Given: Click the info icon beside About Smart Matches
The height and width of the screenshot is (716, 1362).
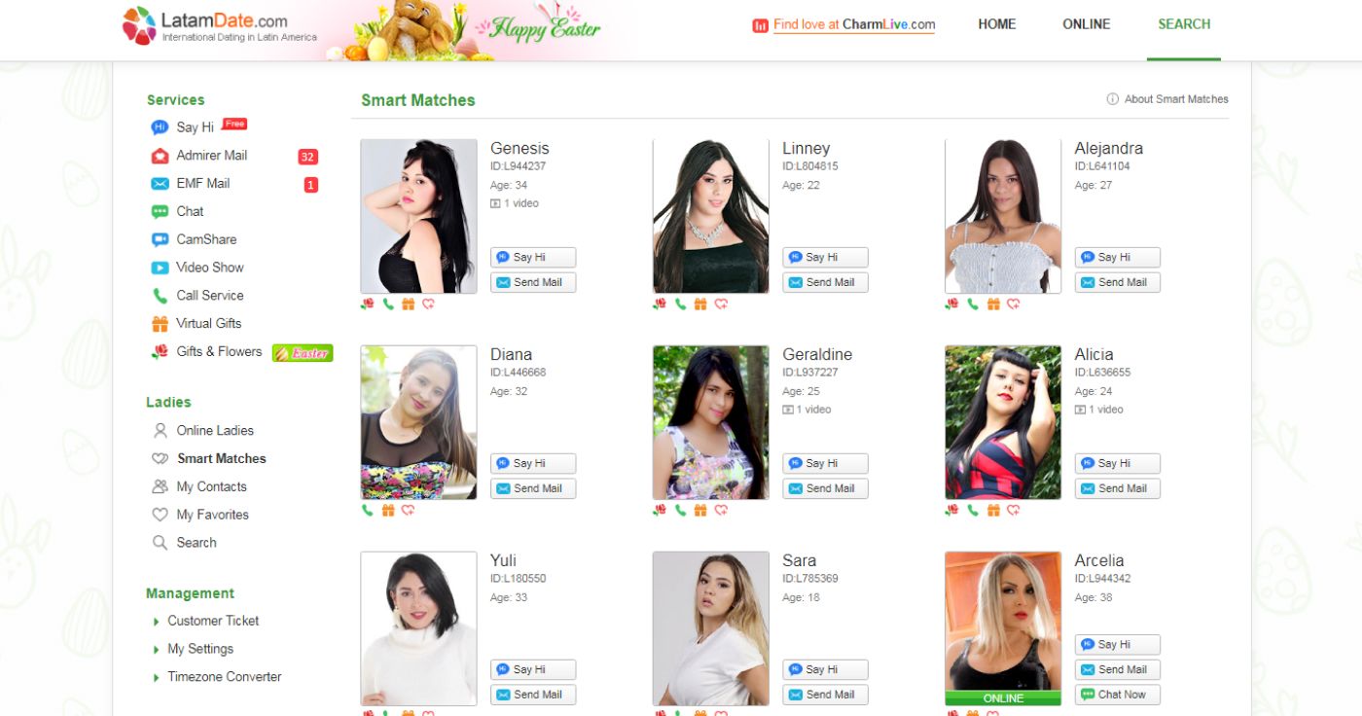Looking at the screenshot, I should tap(1112, 99).
